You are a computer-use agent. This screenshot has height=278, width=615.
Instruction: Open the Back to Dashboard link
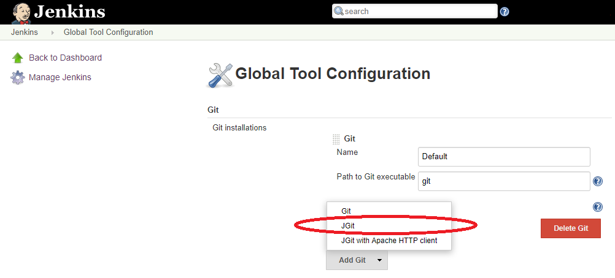[65, 58]
